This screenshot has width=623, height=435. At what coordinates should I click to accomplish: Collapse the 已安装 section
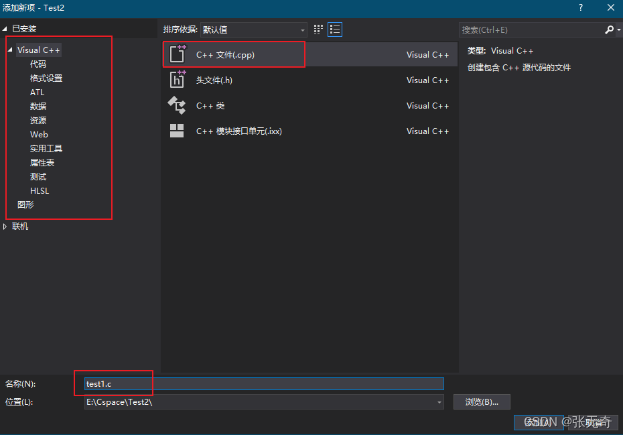click(5, 29)
